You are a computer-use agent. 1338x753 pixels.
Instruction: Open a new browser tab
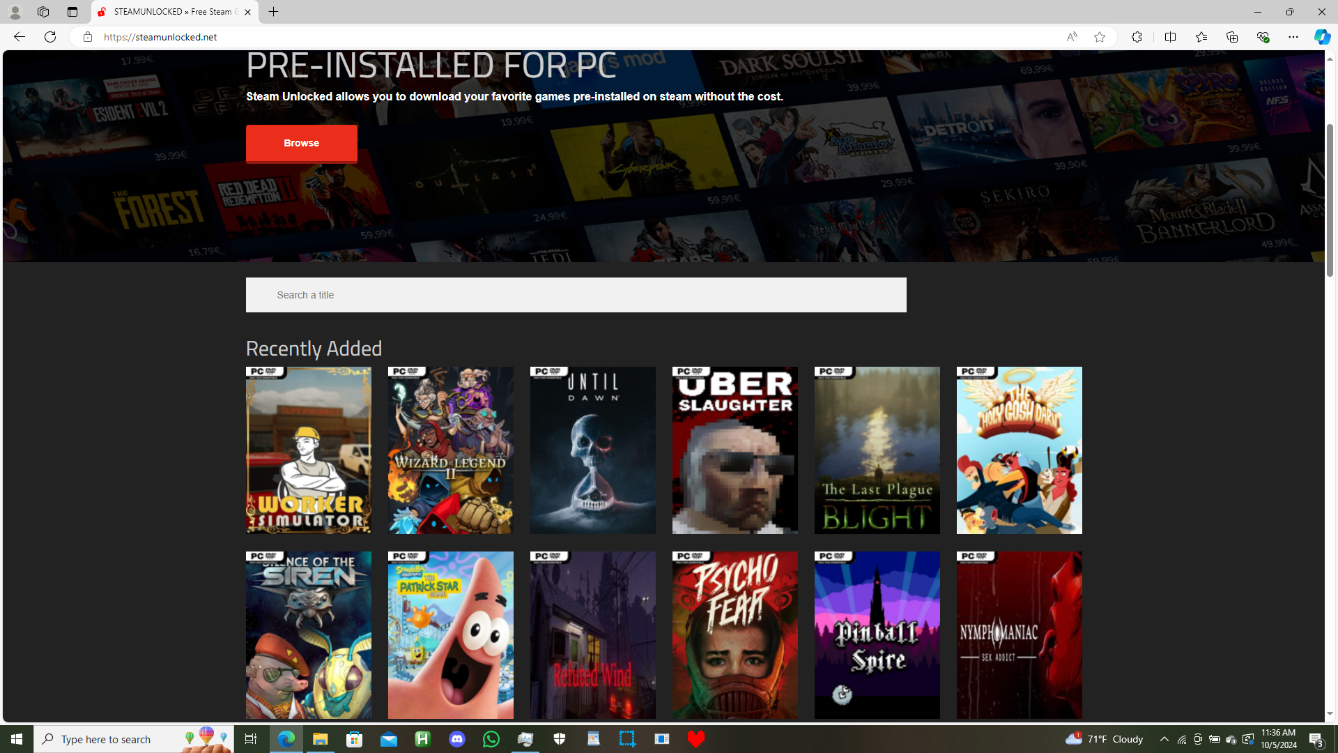pos(273,12)
